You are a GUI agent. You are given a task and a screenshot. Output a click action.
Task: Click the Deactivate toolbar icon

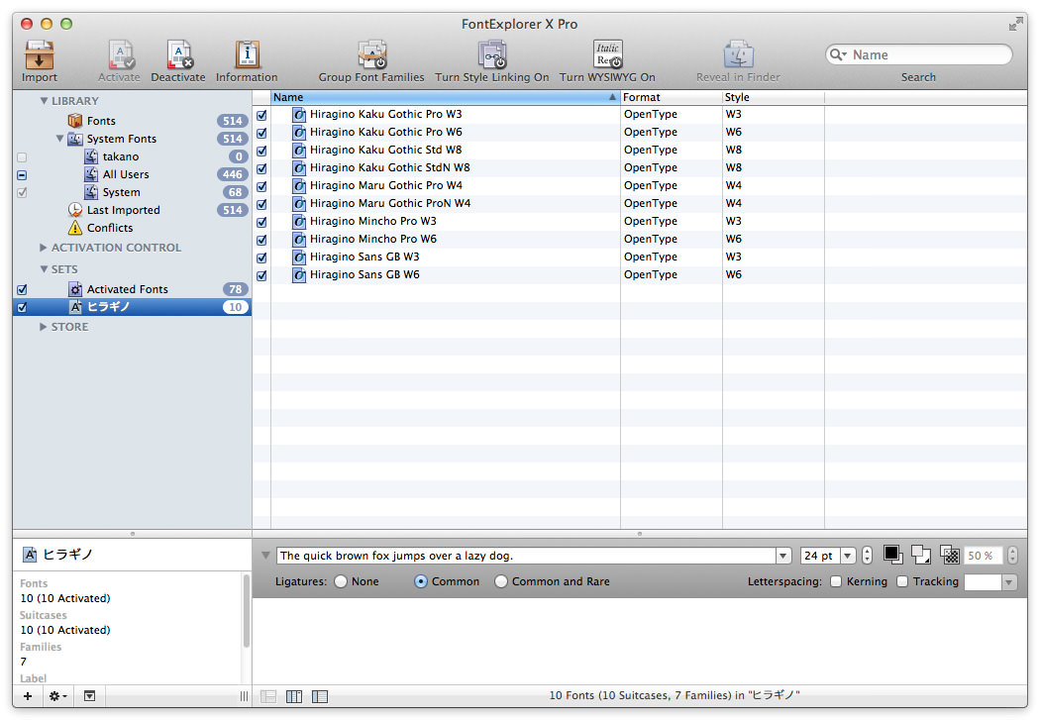point(179,55)
